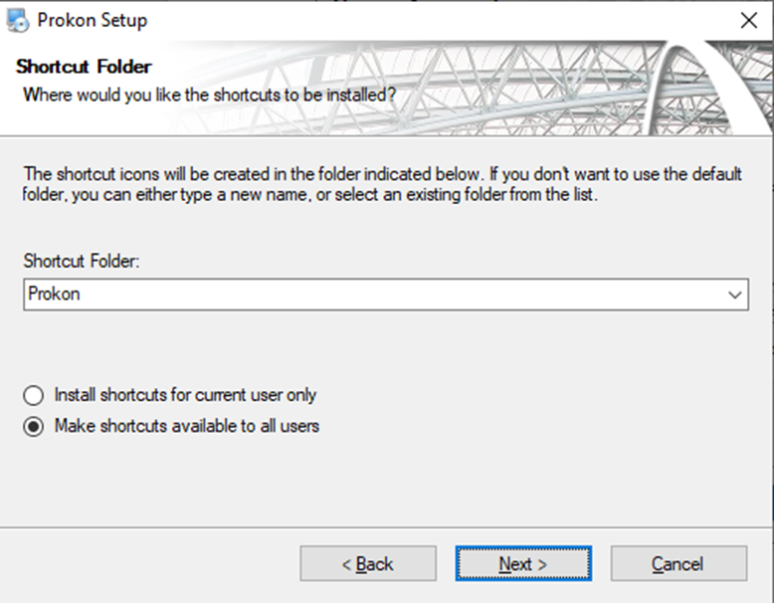Click the "Make shortcuts available to all users" label text
The width and height of the screenshot is (774, 603).
point(187,427)
